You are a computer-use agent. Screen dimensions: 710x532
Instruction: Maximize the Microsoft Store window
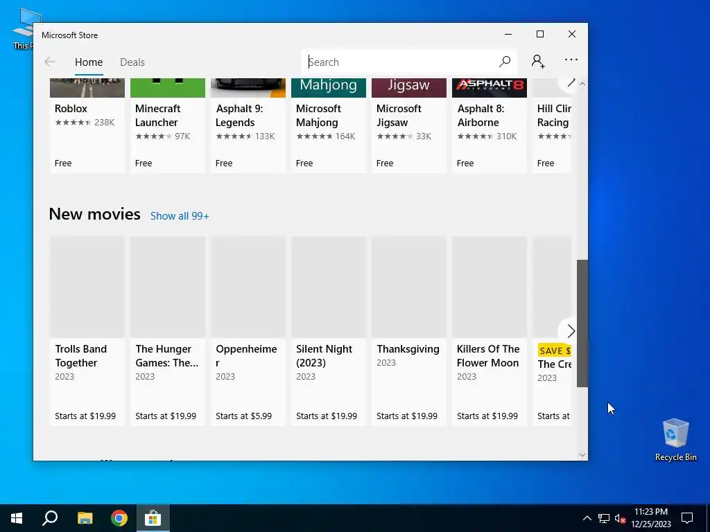539,35
